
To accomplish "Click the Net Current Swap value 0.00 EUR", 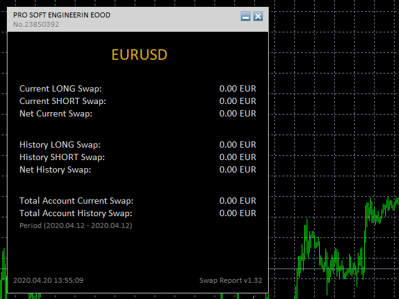I will [x=238, y=113].
